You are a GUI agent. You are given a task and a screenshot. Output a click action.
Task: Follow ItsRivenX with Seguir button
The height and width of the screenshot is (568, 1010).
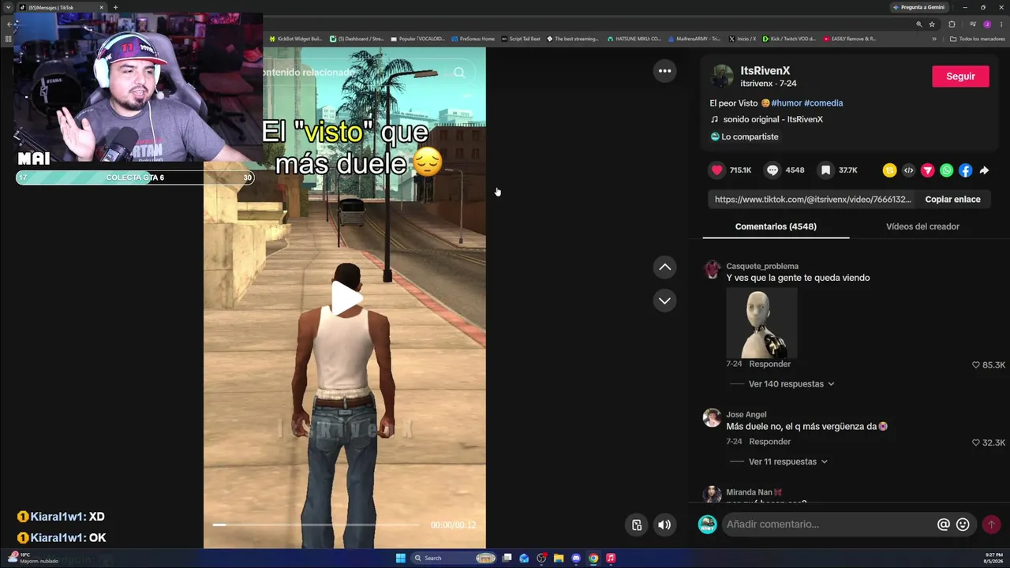(960, 77)
